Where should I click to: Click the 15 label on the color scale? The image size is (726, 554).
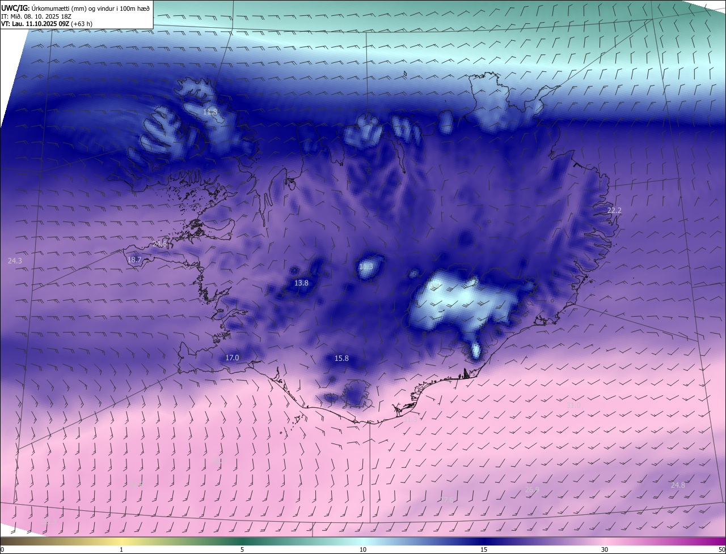pyautogui.click(x=484, y=549)
